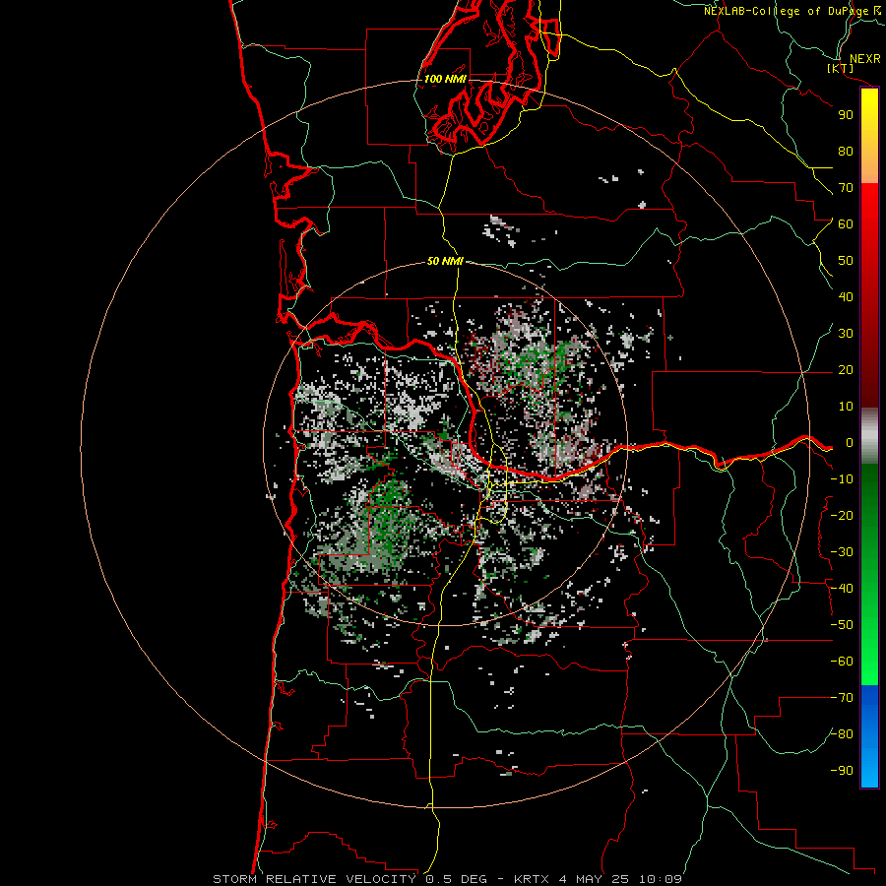Select the -80 value on velocity scale
The height and width of the screenshot is (886, 886).
(842, 734)
